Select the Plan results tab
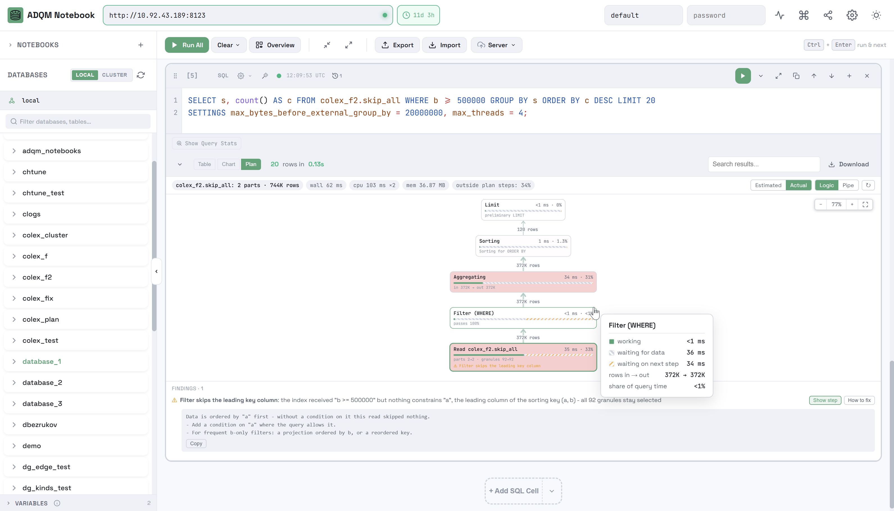Screen dimensions: 894x511 251,164
